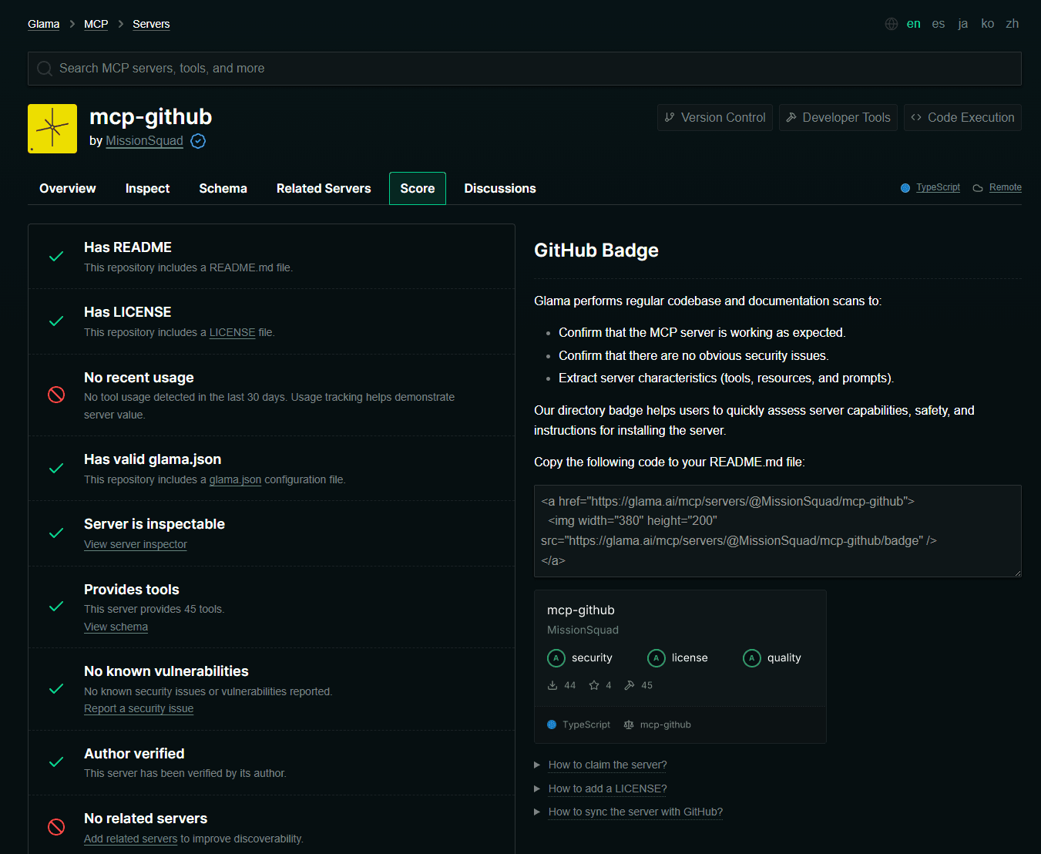Switch site language to Japanese
1041x854 pixels.
point(962,23)
